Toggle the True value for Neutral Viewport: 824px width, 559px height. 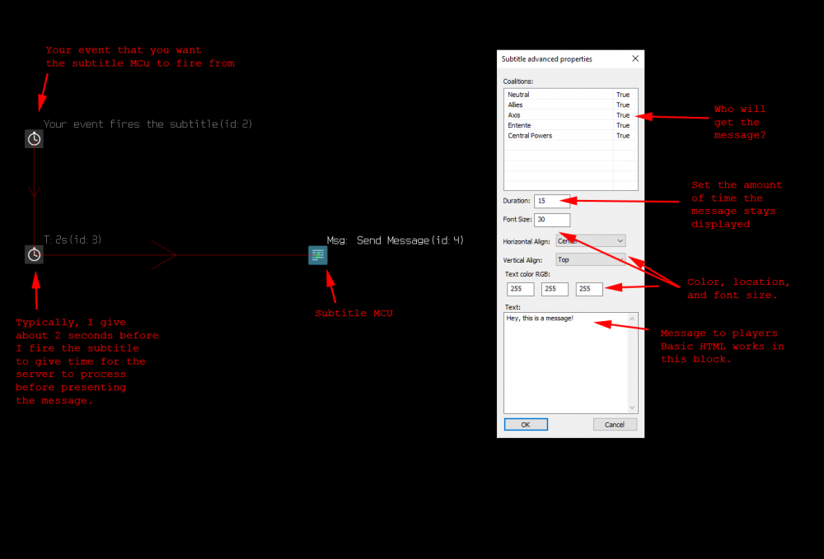(623, 95)
